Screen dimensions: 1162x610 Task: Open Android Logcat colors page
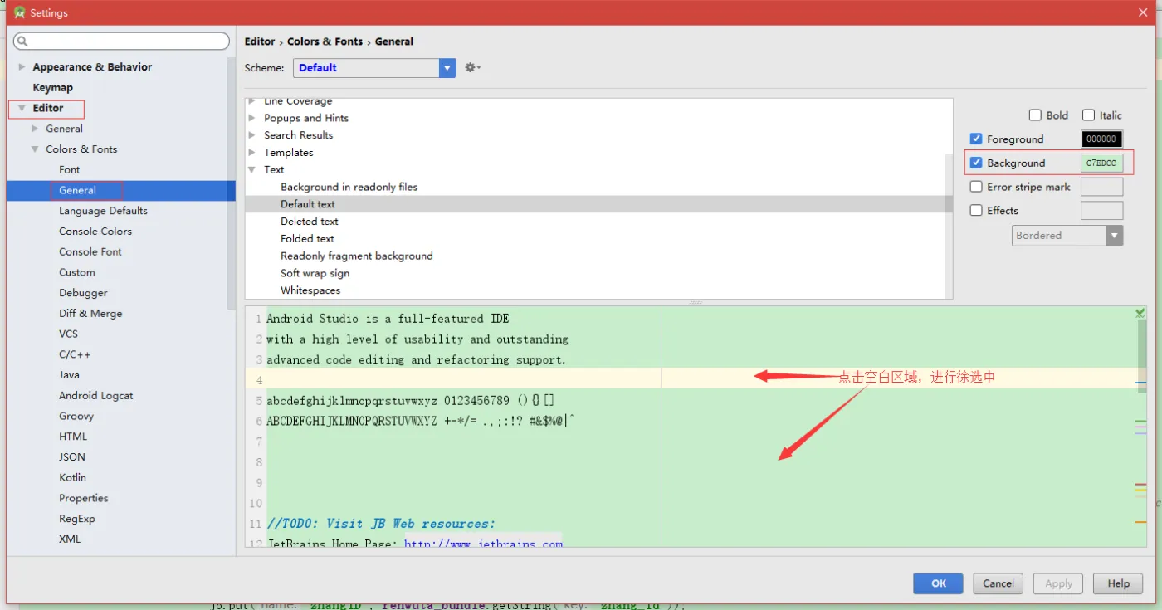click(95, 396)
